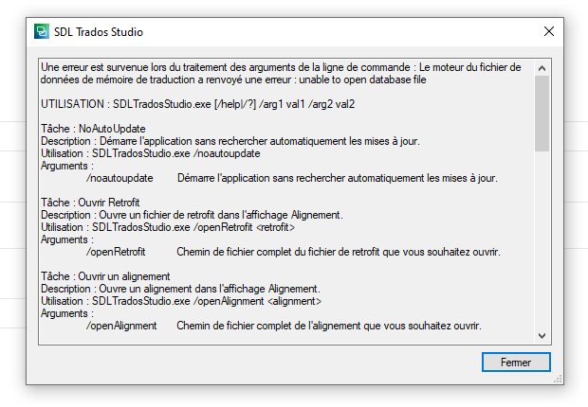The width and height of the screenshot is (588, 407).
Task: Click the vertical scrollbar thumb
Action: (542, 114)
